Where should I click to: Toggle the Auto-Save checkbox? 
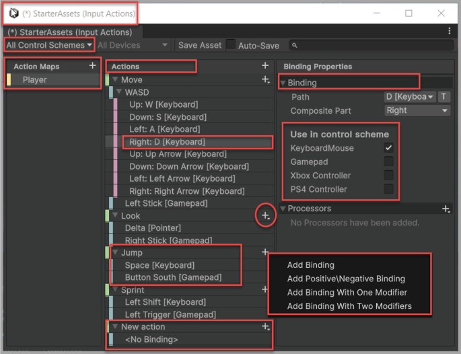tap(231, 45)
